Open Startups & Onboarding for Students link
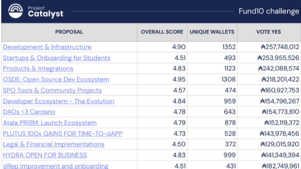This screenshot has height=169, width=301. (56, 58)
